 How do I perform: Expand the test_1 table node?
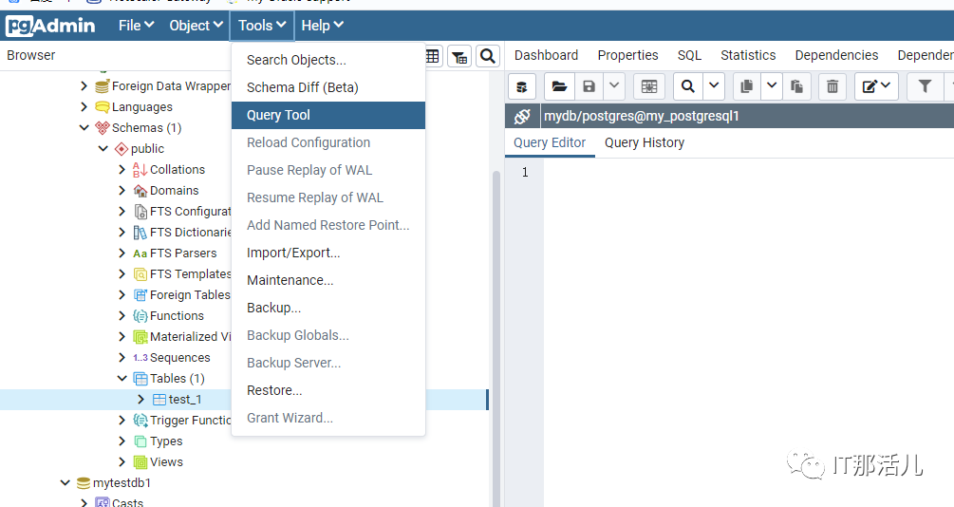click(x=141, y=400)
